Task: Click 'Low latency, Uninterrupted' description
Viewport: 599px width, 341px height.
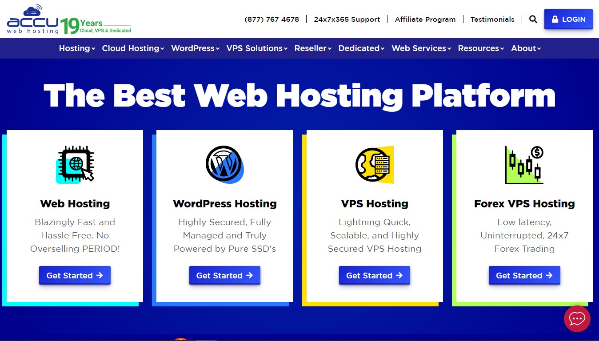Action: click(524, 235)
